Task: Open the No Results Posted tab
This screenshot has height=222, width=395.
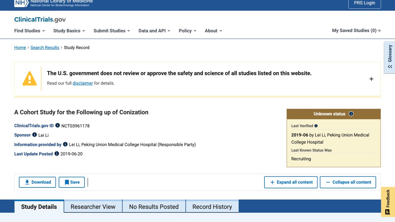Action: click(154, 207)
